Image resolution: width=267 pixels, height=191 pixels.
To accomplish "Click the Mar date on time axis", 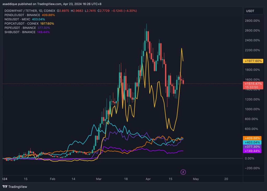I will point(99,179).
